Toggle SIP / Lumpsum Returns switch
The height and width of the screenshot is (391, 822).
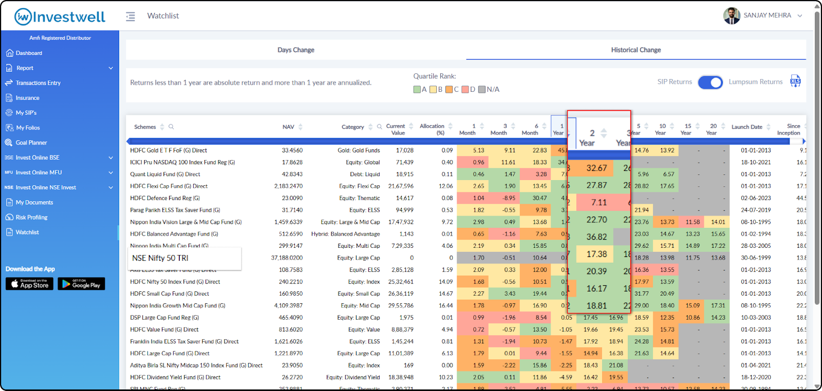point(711,82)
